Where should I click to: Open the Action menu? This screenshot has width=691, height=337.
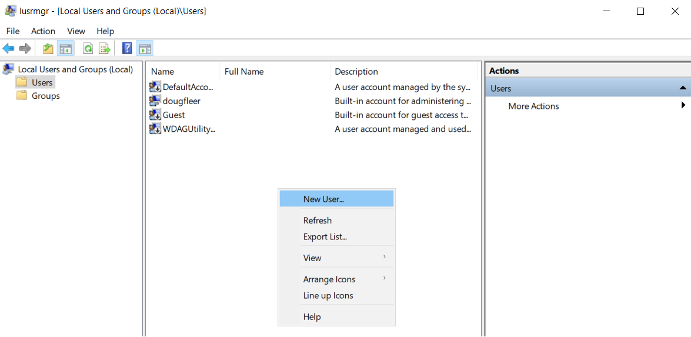click(43, 31)
